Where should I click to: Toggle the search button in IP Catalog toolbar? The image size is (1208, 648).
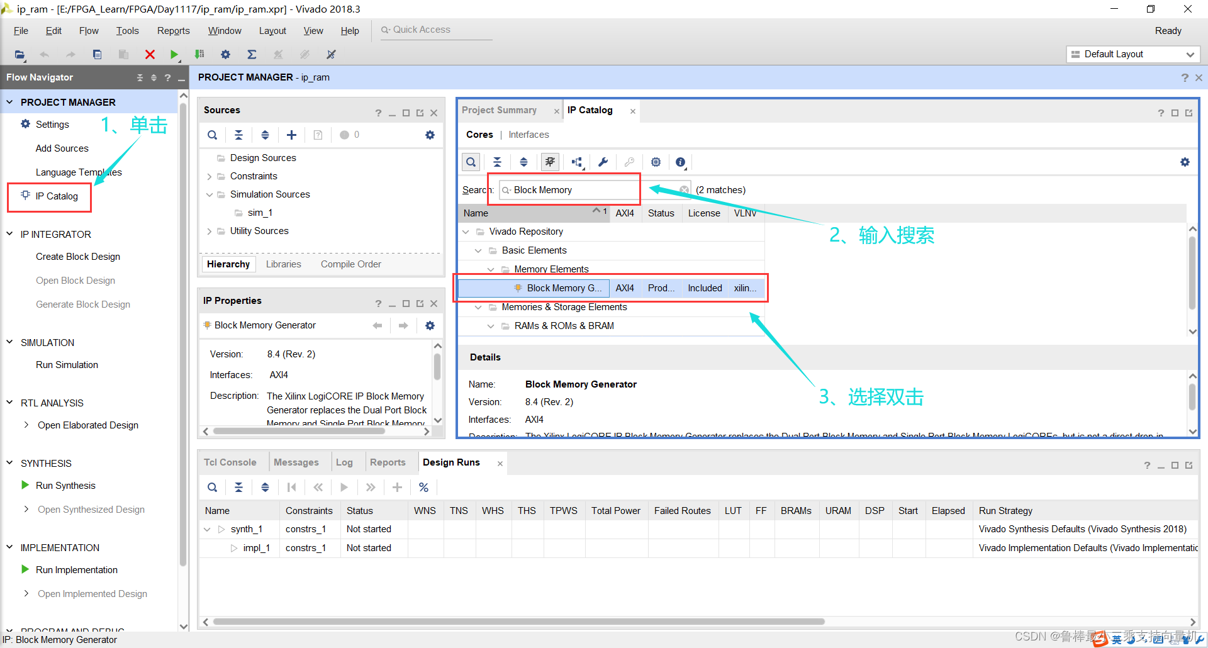[471, 162]
